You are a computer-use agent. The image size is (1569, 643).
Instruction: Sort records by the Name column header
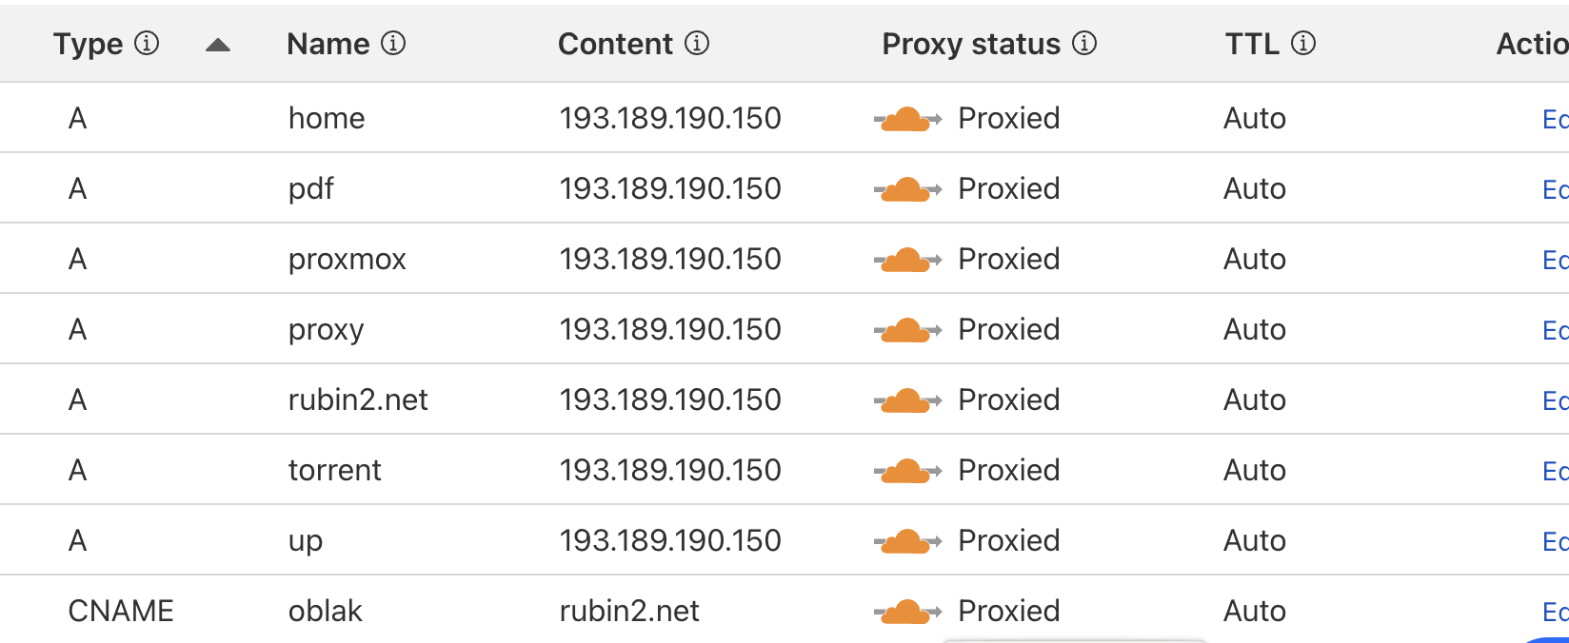click(328, 44)
